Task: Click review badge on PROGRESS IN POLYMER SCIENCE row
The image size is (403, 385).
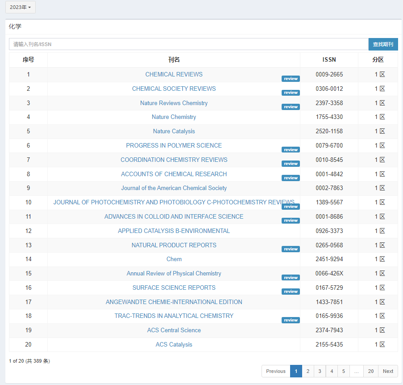Action: (x=291, y=150)
